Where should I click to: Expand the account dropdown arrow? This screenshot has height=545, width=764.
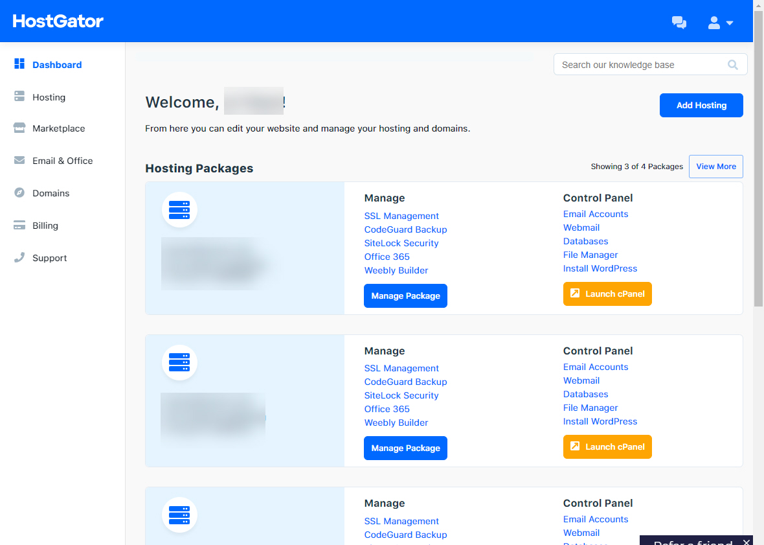[x=730, y=23]
